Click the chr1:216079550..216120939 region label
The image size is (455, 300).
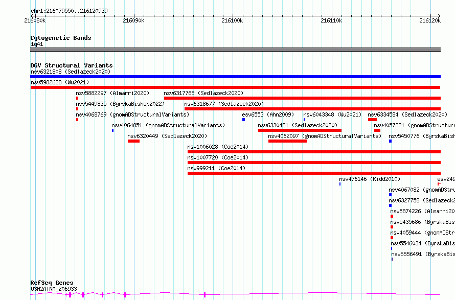[x=69, y=11]
